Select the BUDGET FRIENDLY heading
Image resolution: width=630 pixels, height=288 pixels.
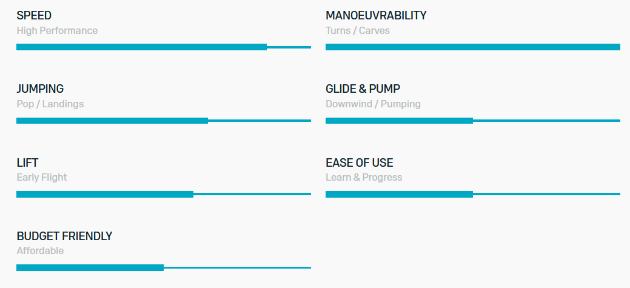pos(64,236)
